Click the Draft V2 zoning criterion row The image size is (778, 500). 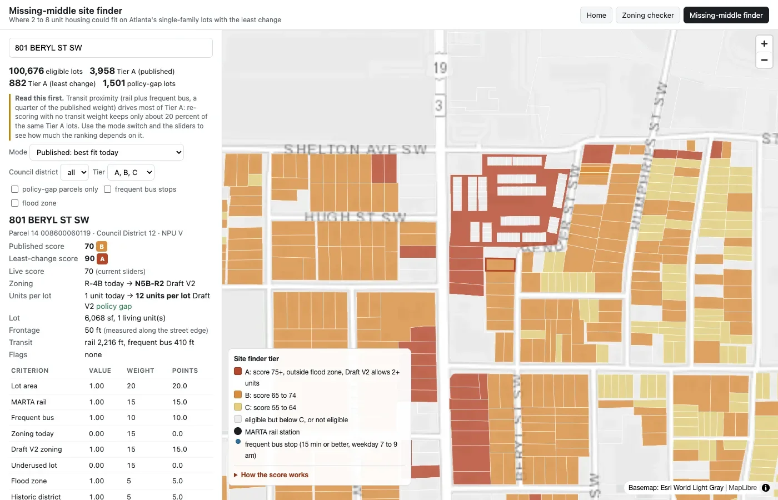coord(111,449)
